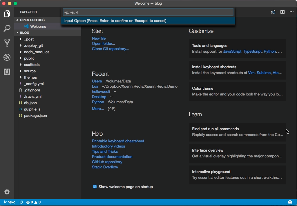Open the Manage gear icon

[7, 192]
